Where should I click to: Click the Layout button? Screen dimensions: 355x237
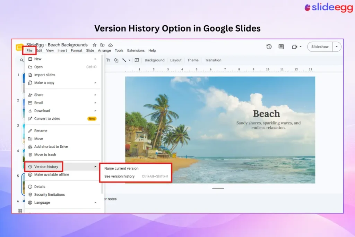click(x=176, y=60)
